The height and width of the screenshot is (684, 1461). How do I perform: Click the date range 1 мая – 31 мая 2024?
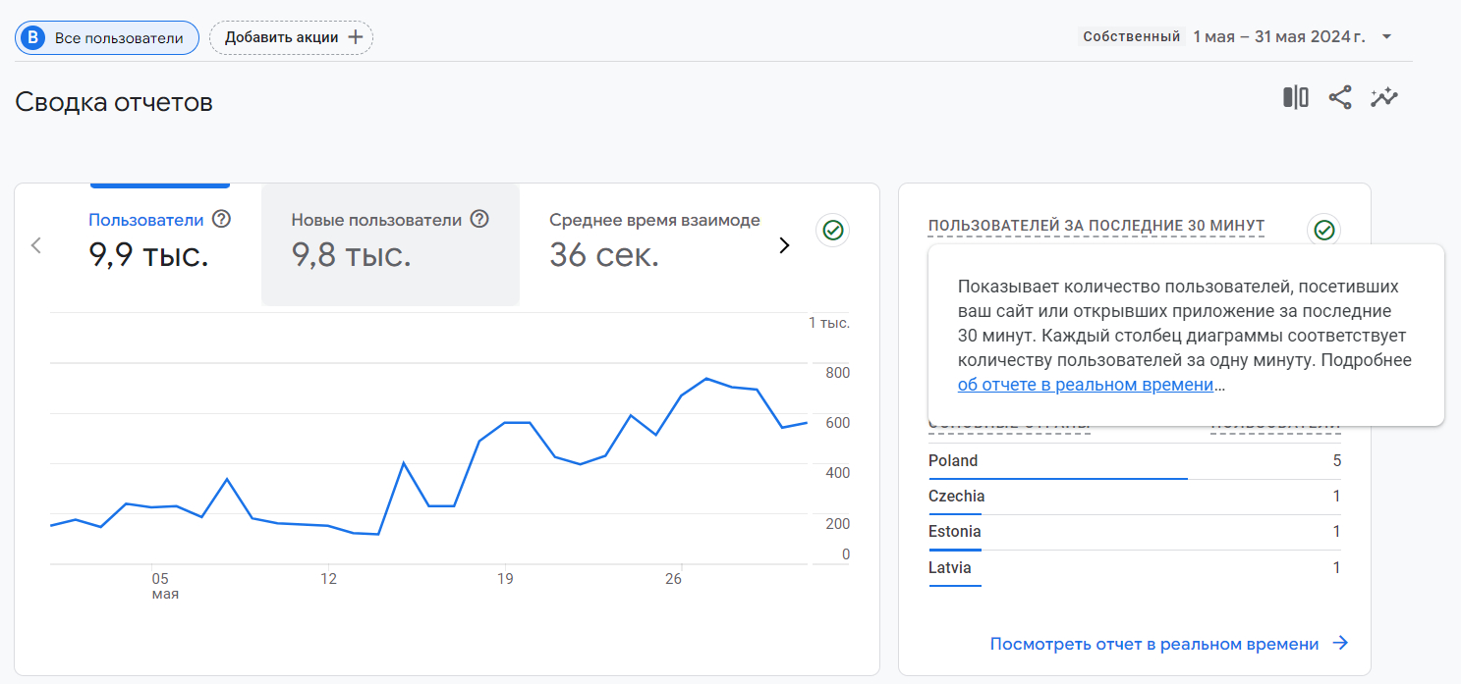tap(1278, 37)
